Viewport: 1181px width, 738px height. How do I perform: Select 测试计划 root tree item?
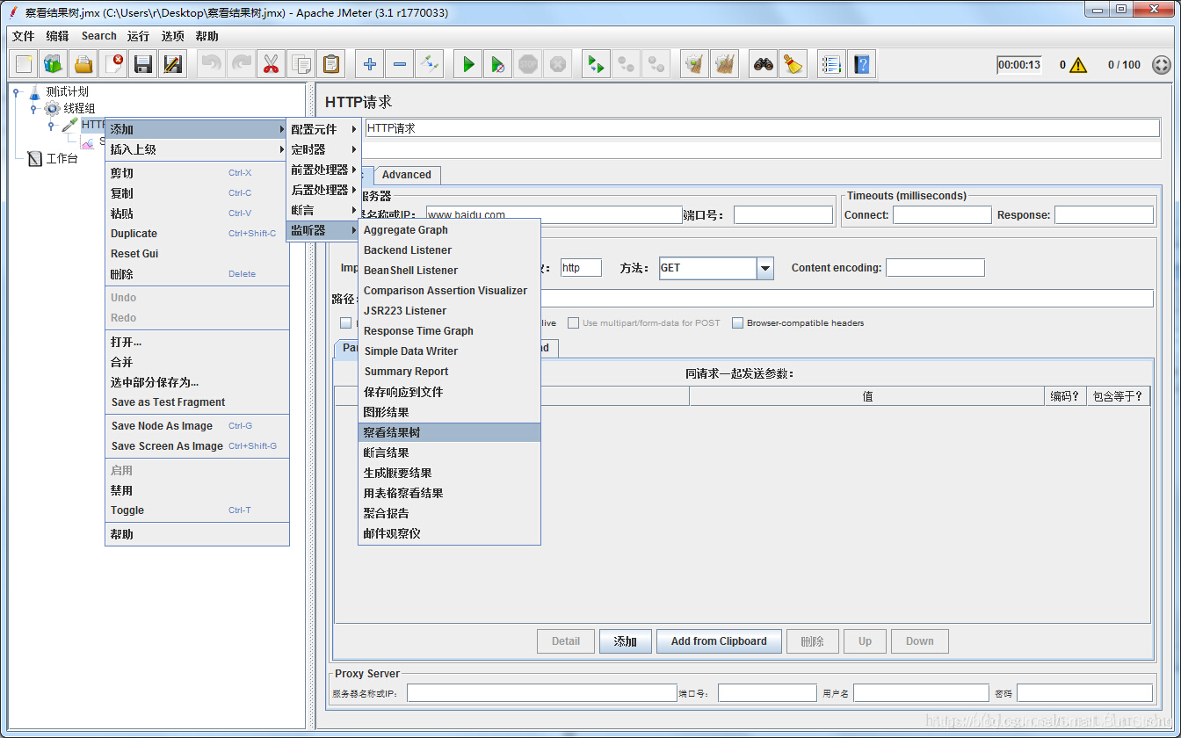[67, 91]
